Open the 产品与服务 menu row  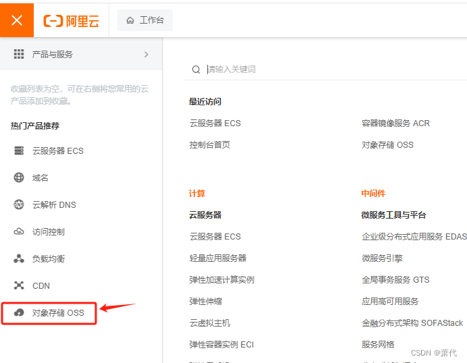81,55
